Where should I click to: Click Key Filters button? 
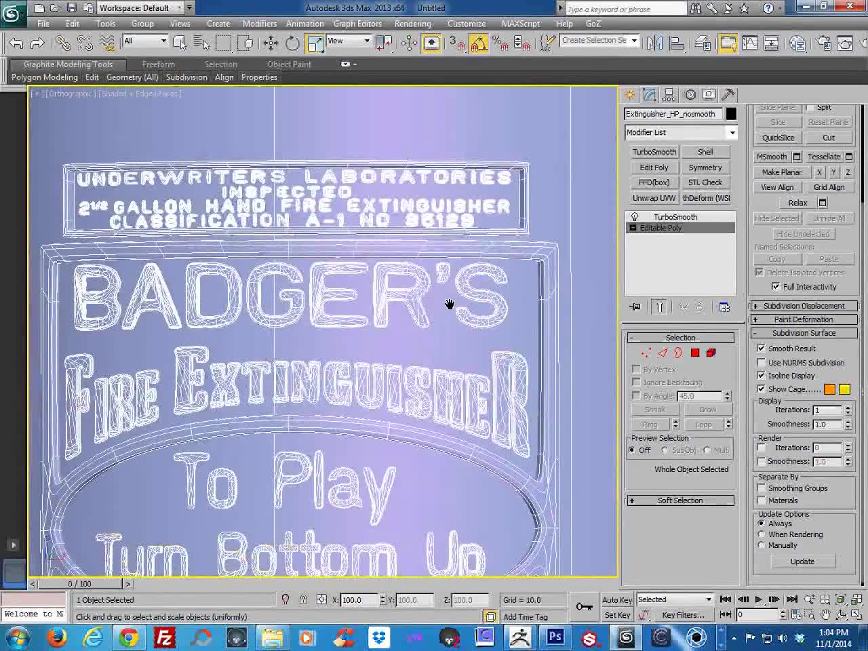point(683,615)
